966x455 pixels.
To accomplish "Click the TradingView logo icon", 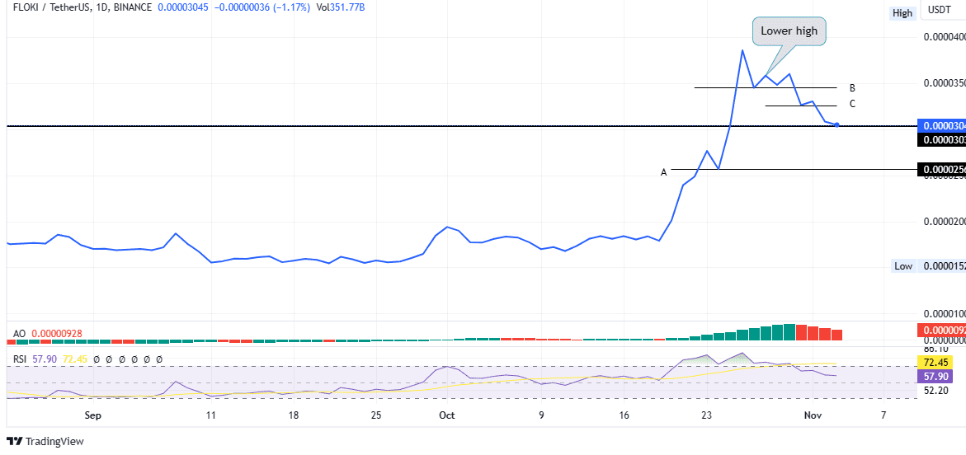I will pyautogui.click(x=14, y=441).
